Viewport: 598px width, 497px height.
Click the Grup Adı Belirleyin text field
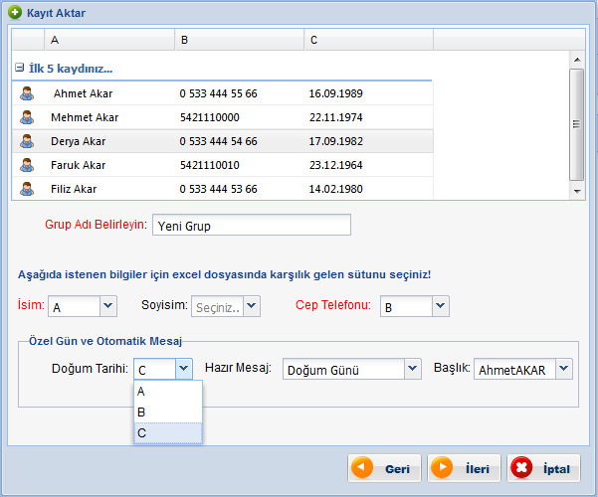click(252, 225)
